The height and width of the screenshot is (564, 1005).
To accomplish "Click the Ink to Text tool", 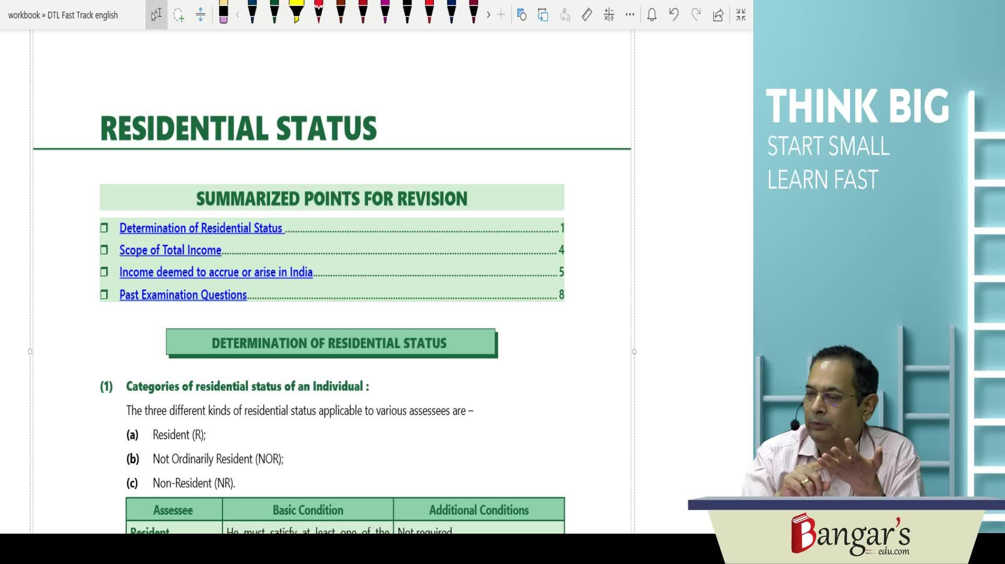I will pyautogui.click(x=565, y=15).
